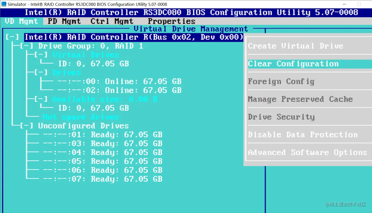
Task: Select ready drive :07
Action: click(103, 179)
